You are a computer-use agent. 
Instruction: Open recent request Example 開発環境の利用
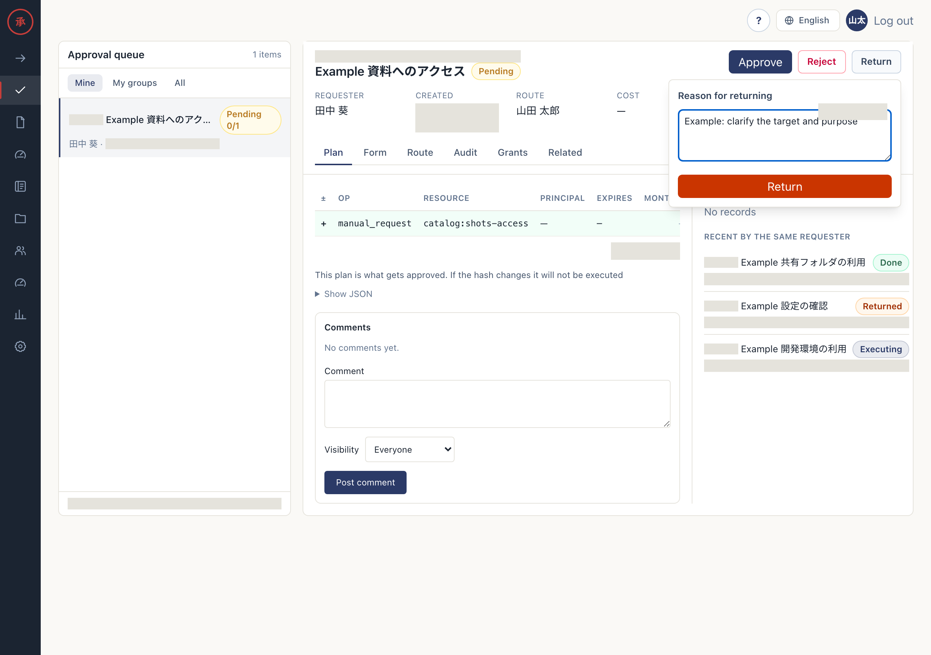[806, 356]
